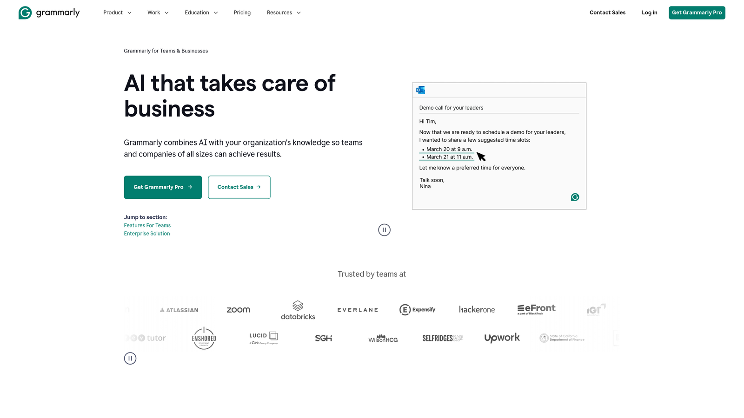The image size is (744, 418).
Task: Follow the Features For Teams link
Action: (x=147, y=225)
